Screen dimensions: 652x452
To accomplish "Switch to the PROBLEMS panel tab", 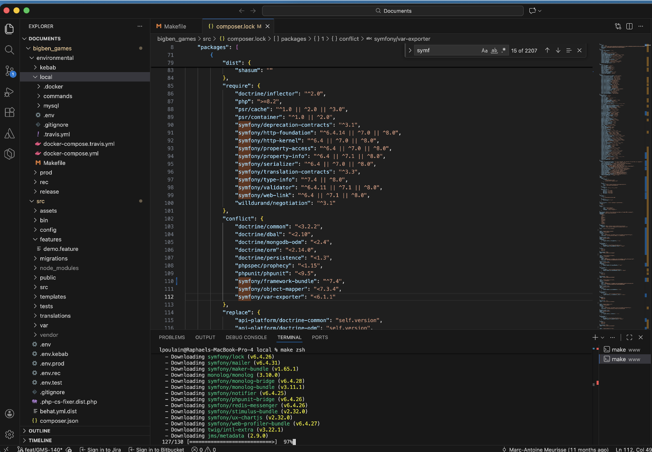I will click(x=172, y=338).
